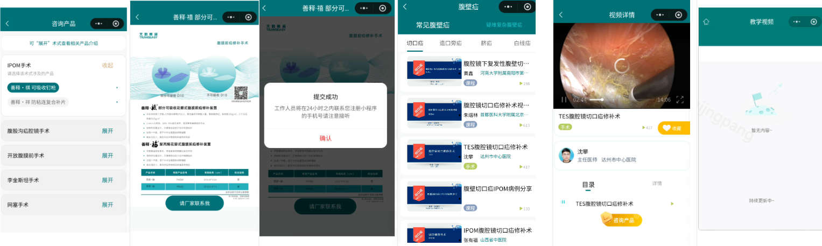Open 沈攀 doctor avatar
The height and width of the screenshot is (246, 822).
(x=566, y=155)
